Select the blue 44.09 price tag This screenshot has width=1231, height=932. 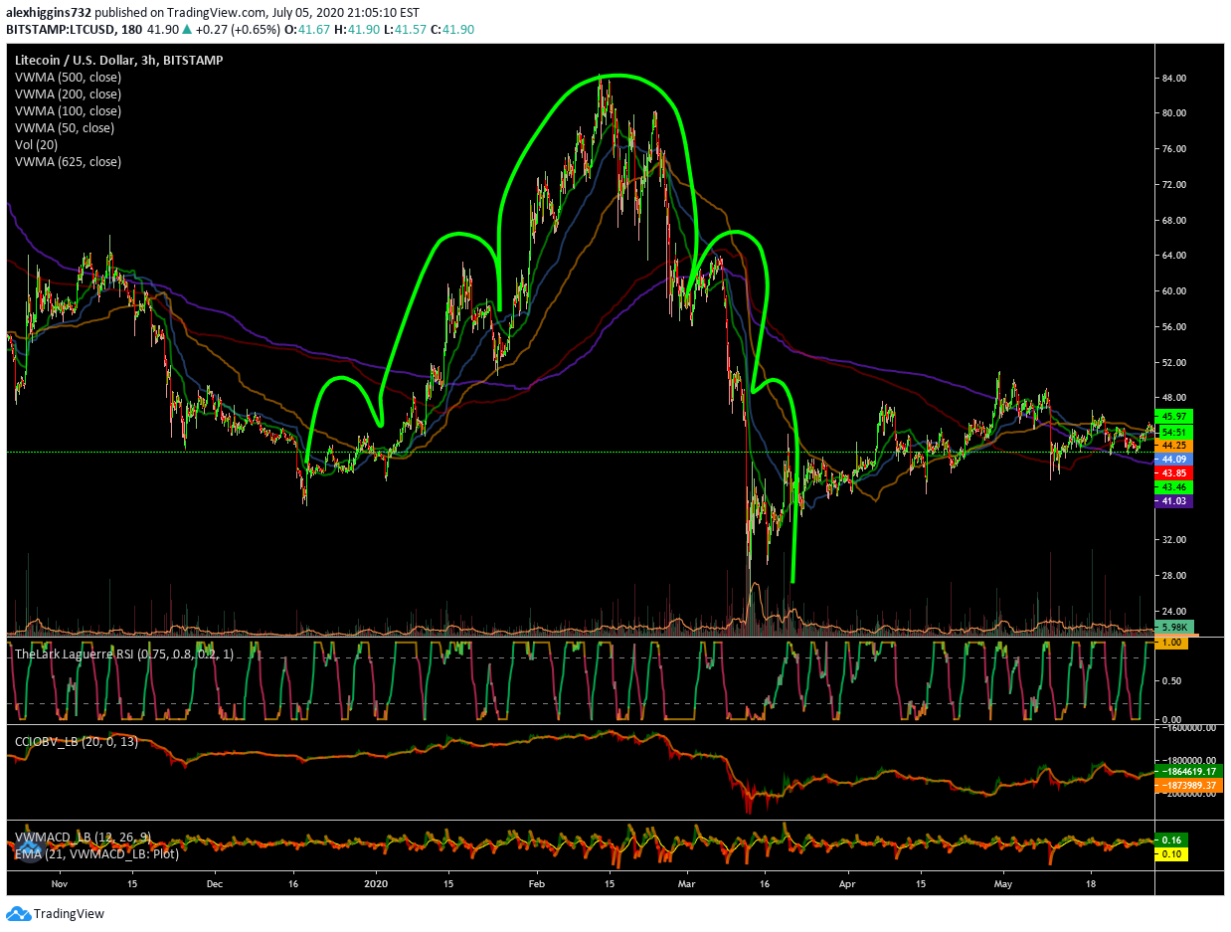(x=1173, y=460)
